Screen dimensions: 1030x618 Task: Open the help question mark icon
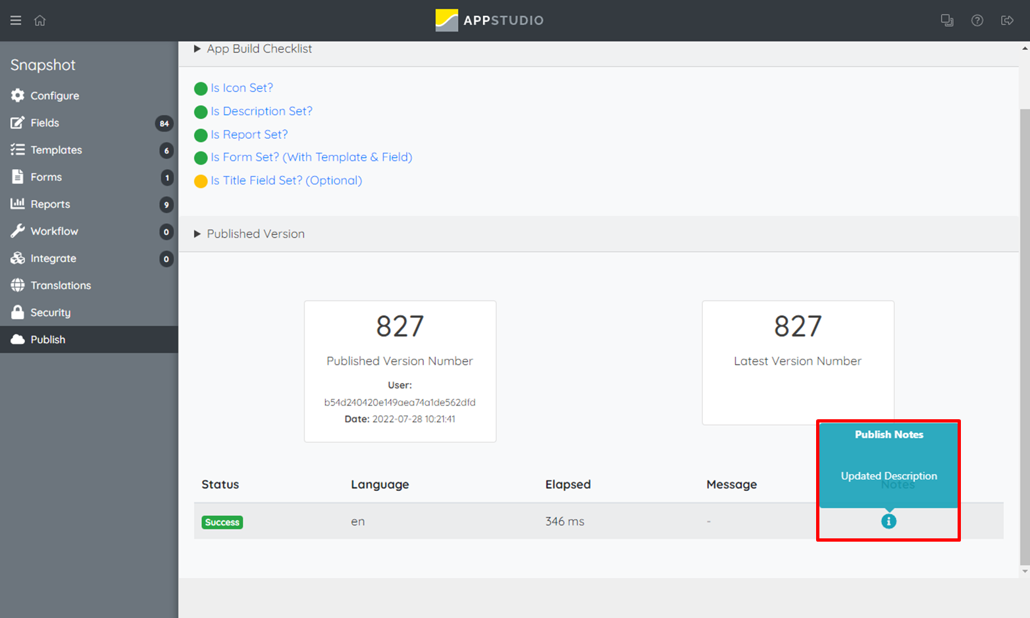(x=977, y=20)
